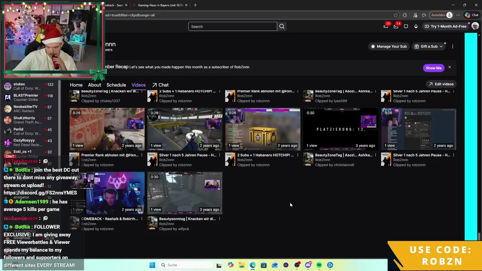Open ShukzNorris channel in sidebar
The image size is (482, 271).
point(29,120)
